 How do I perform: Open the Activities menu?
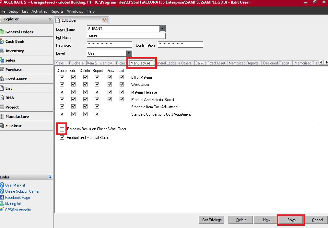click(x=39, y=11)
